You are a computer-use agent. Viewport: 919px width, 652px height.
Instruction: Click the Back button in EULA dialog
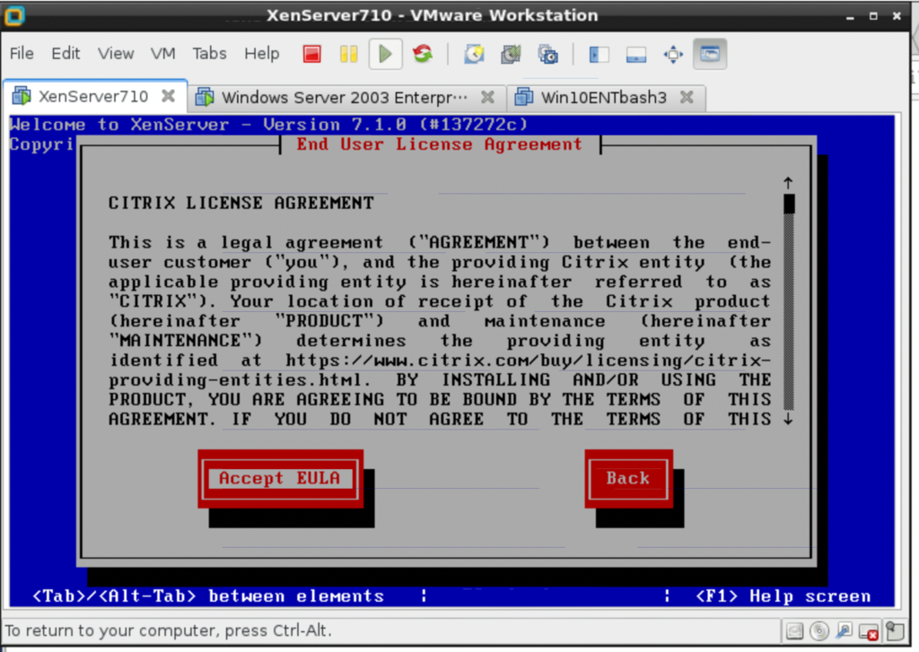pos(628,479)
